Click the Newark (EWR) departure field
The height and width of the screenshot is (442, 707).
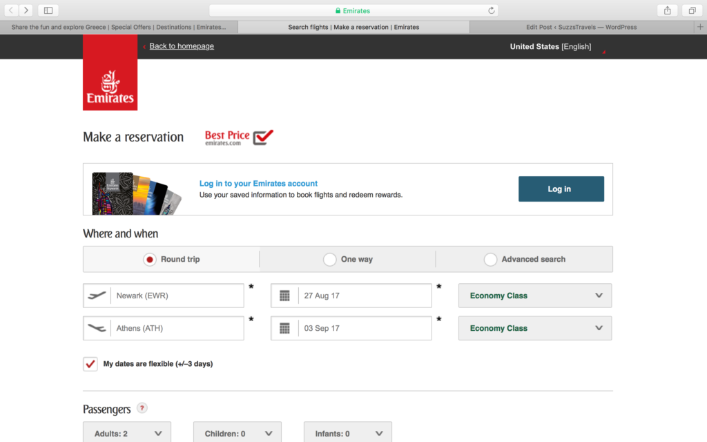tap(163, 296)
